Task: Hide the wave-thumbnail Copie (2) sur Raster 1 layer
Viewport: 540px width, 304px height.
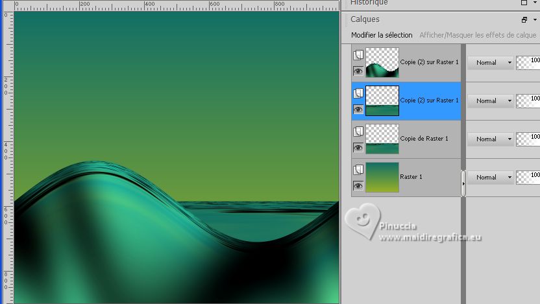Action: [358, 71]
